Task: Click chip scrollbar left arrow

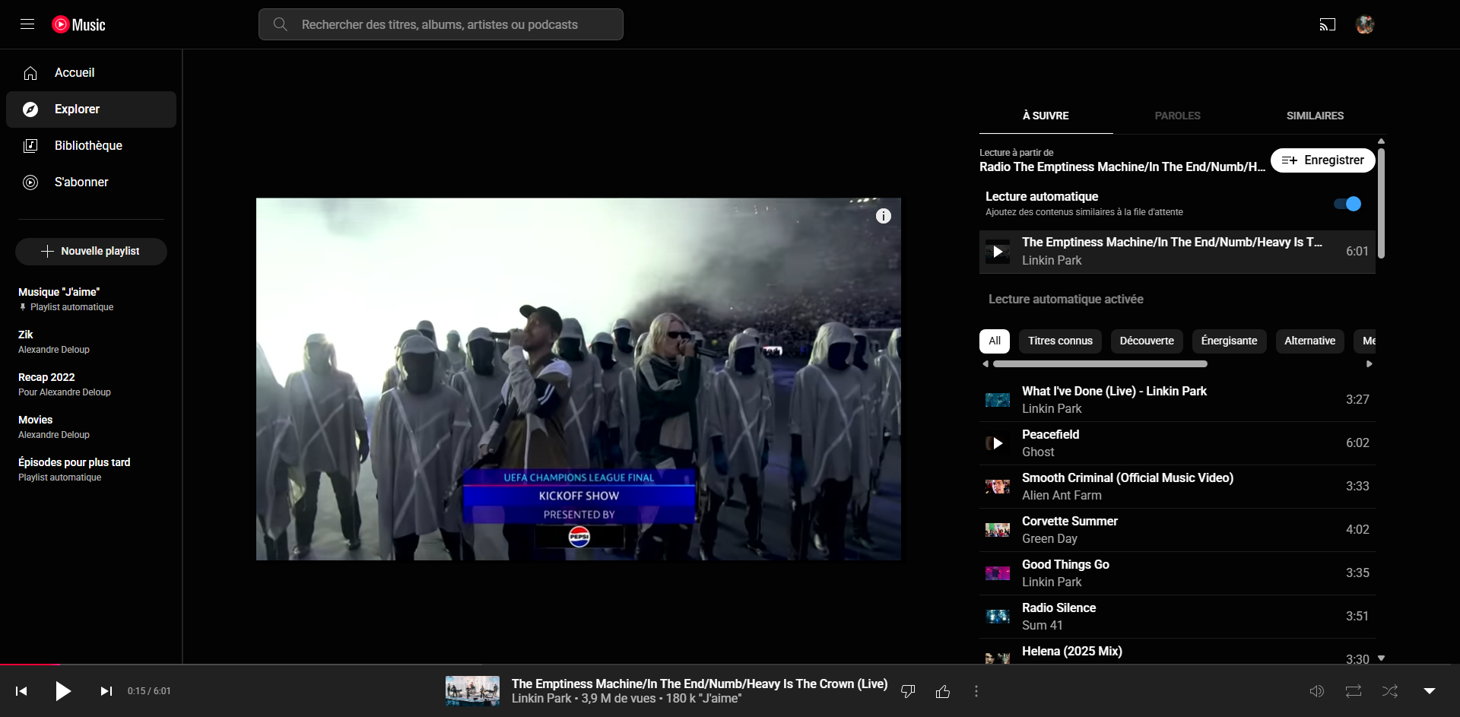Action: pos(985,364)
